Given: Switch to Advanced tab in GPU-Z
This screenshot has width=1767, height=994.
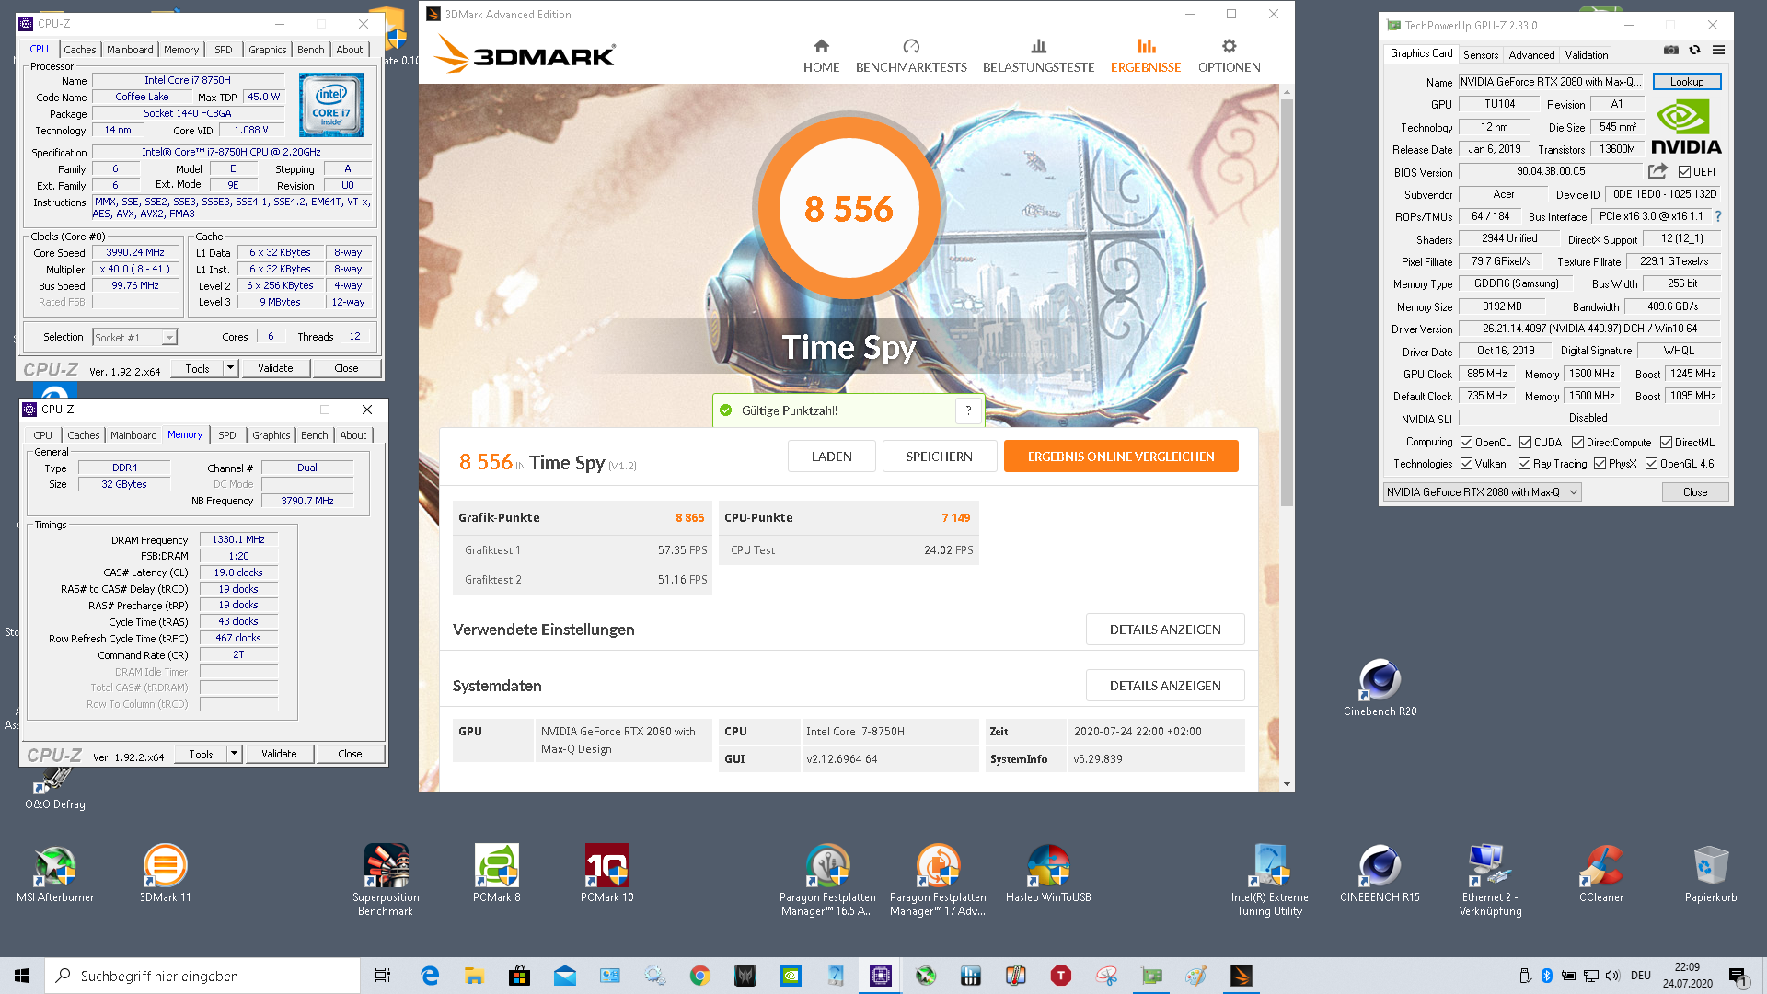Looking at the screenshot, I should [x=1531, y=55].
